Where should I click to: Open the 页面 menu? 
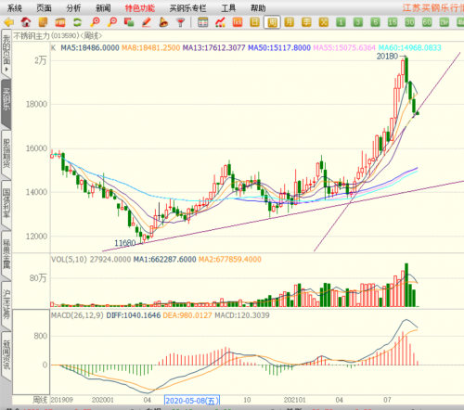coord(44,8)
